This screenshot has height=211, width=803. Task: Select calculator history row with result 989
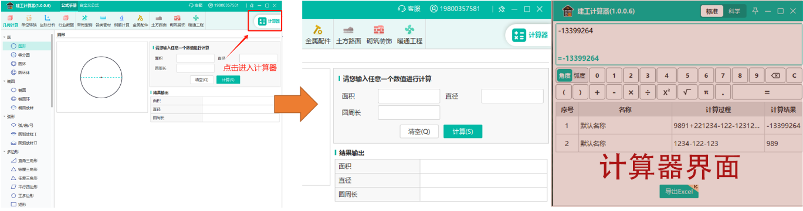point(679,143)
